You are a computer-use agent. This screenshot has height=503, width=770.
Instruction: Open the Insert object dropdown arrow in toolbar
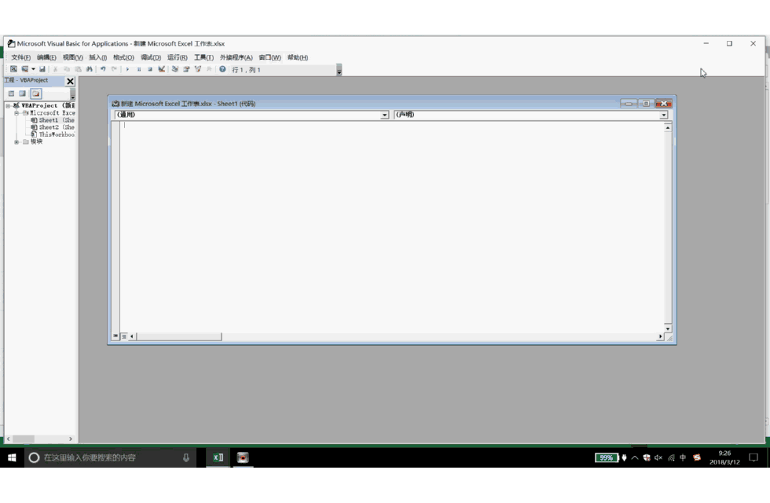pyautogui.click(x=33, y=69)
